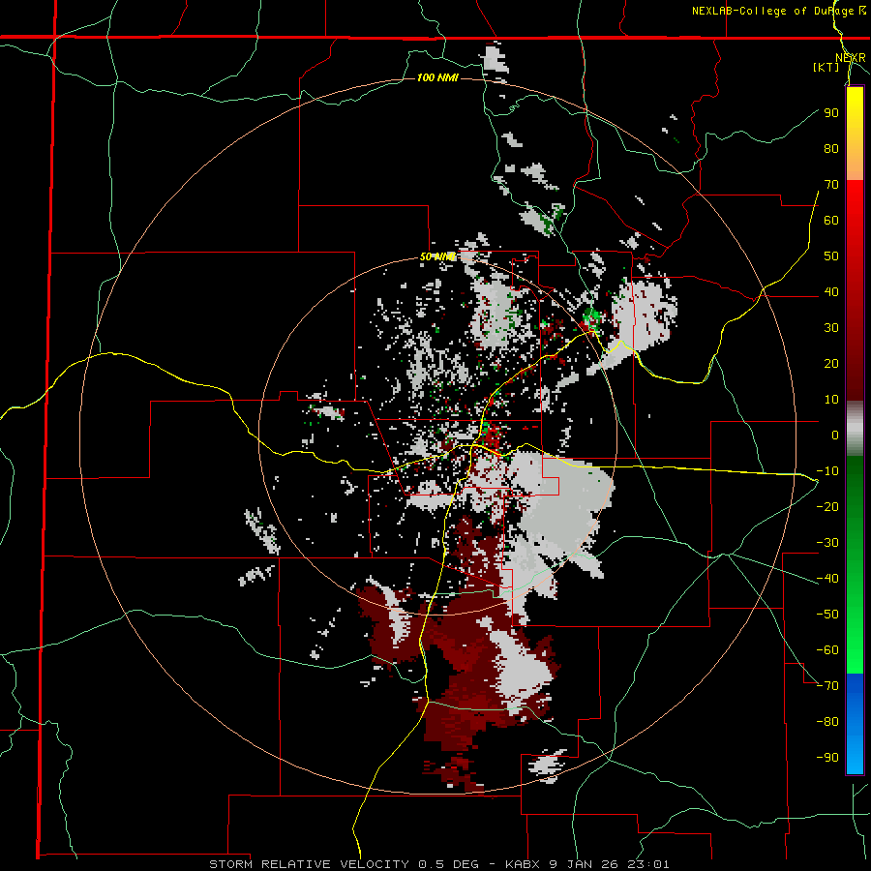Click the -60 value on velocity scale
This screenshot has width=871, height=871.
coord(827,650)
